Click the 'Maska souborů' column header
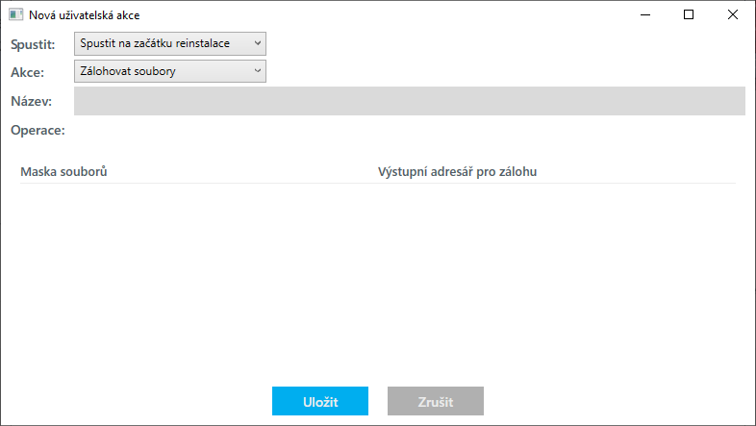This screenshot has height=426, width=756. coord(63,172)
